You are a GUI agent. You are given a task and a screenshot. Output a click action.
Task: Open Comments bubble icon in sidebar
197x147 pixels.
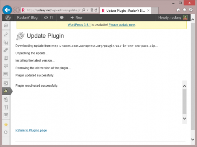[x=6, y=66]
